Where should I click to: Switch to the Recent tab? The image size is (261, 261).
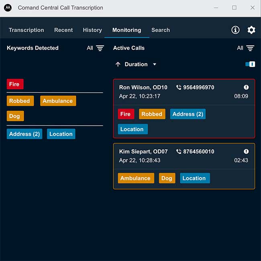click(63, 30)
